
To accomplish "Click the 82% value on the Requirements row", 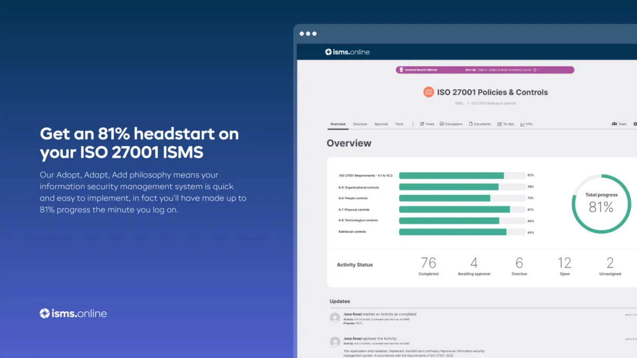I will point(530,176).
